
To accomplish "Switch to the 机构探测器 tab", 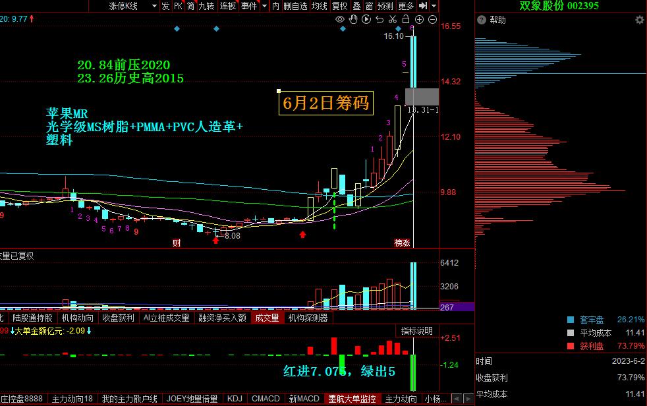I will (x=308, y=318).
